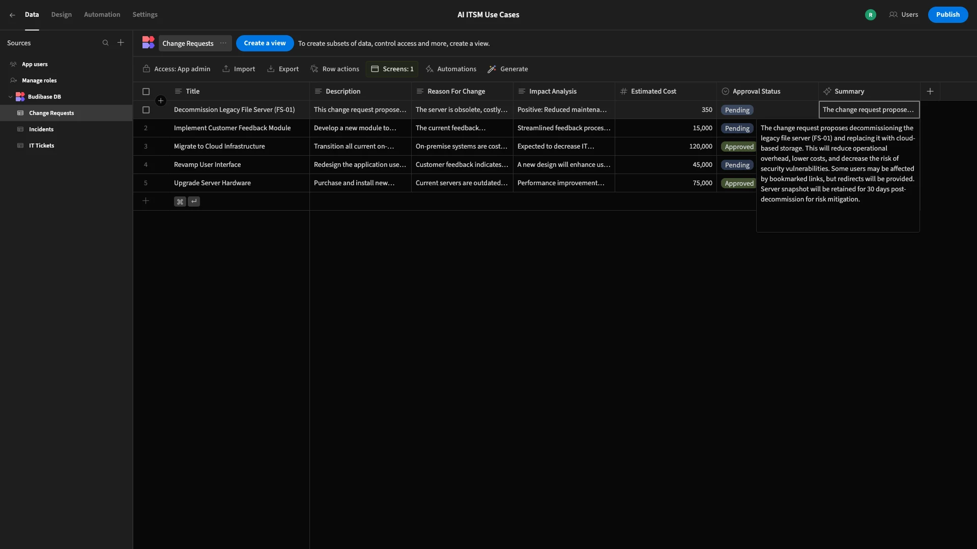Click title cell 'Upgrade Server Hardware'
This screenshot has height=549, width=977.
coord(239,183)
